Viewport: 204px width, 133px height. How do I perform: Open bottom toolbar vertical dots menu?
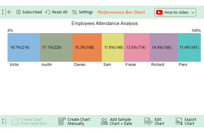click(x=3, y=121)
